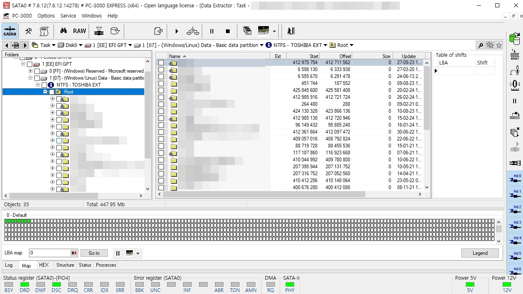Image resolution: width=523 pixels, height=294 pixels.
Task: Click the Go to button
Action: [94, 253]
